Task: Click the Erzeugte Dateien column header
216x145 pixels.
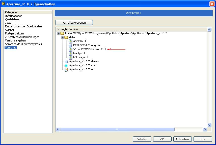Action: click(131, 29)
